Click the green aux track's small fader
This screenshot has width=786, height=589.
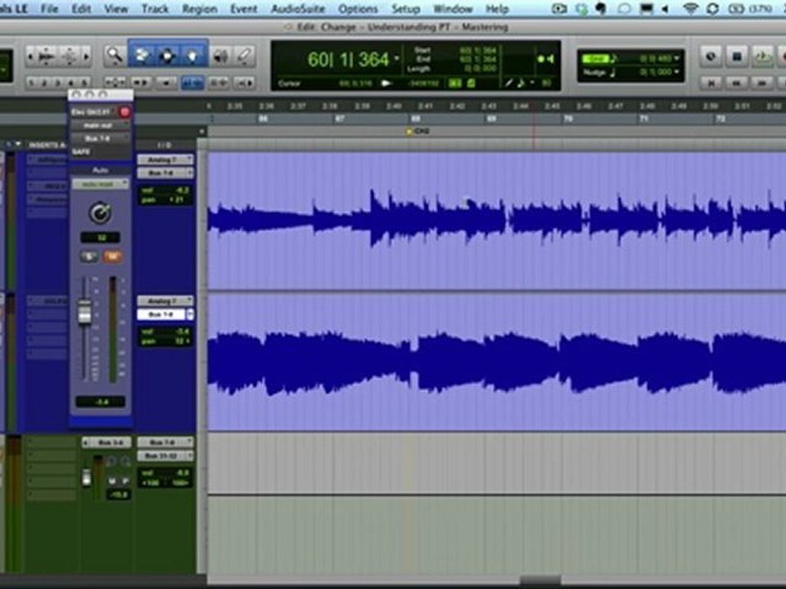87,478
